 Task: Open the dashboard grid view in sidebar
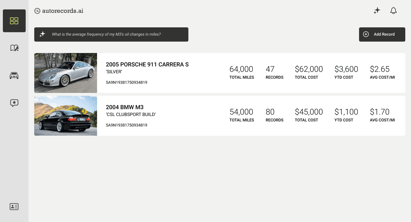[x=14, y=21]
